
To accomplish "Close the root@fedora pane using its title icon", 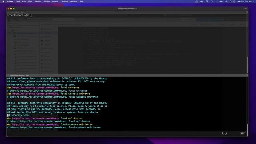I will [x=8, y=12].
